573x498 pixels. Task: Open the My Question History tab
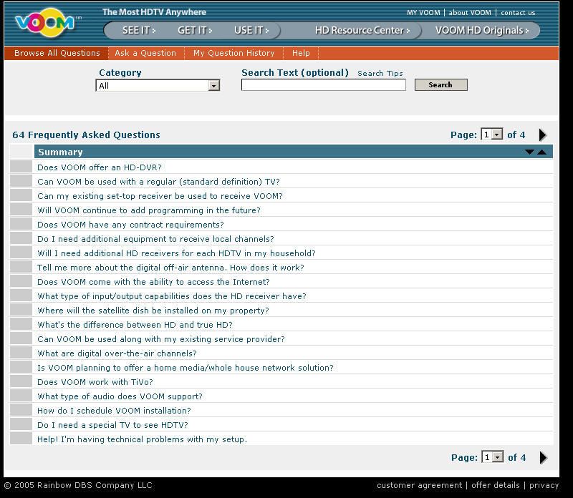[x=234, y=53]
